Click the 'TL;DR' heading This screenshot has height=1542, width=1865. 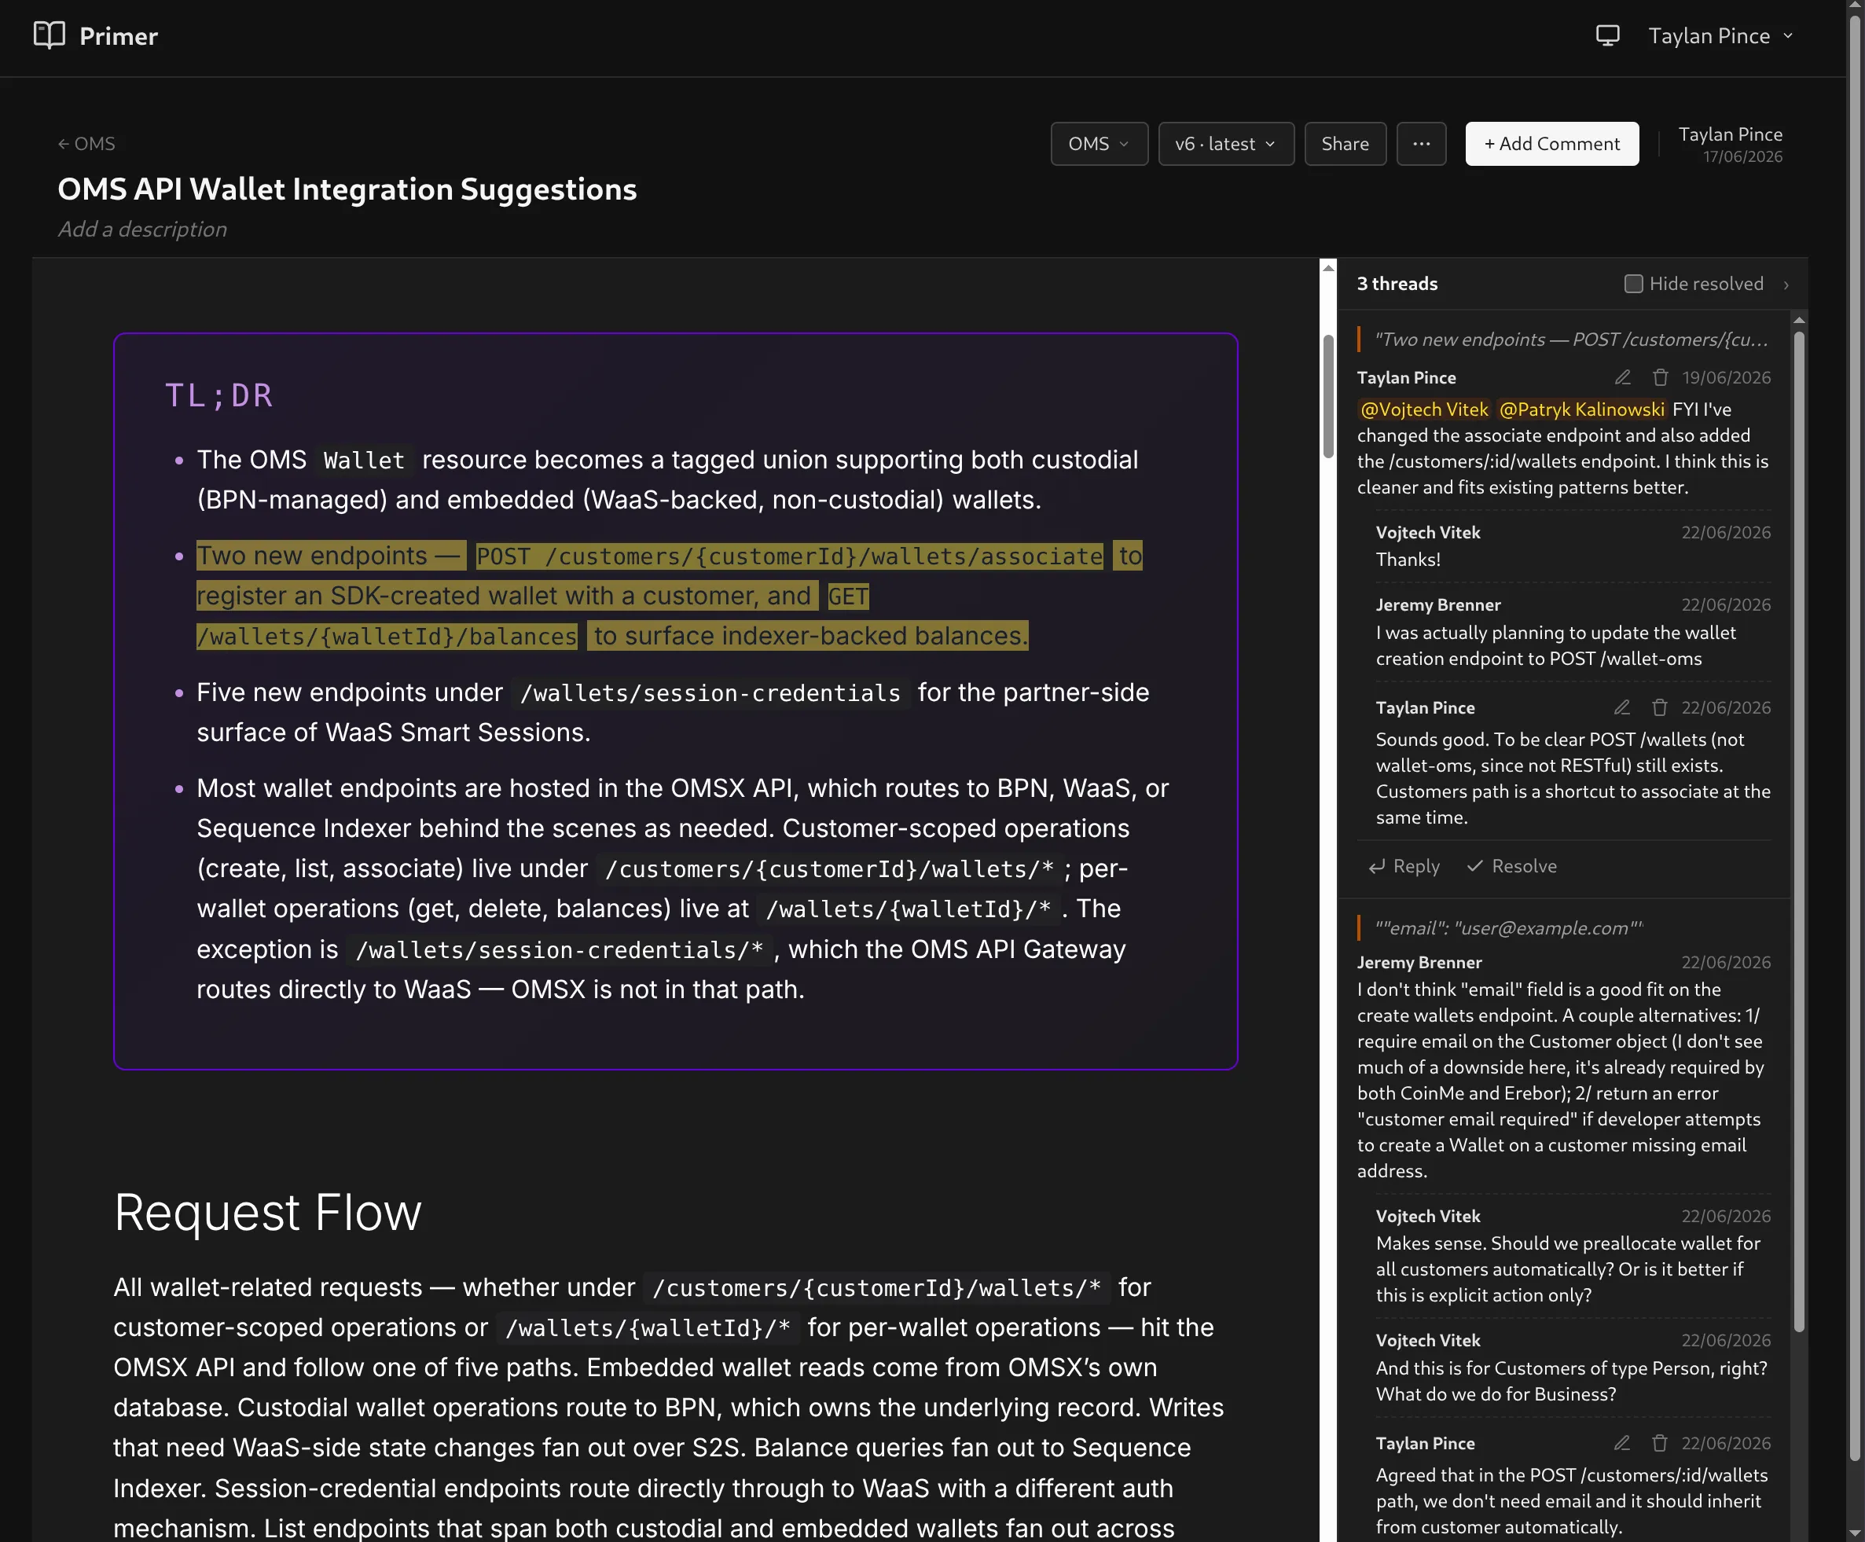[x=219, y=395]
